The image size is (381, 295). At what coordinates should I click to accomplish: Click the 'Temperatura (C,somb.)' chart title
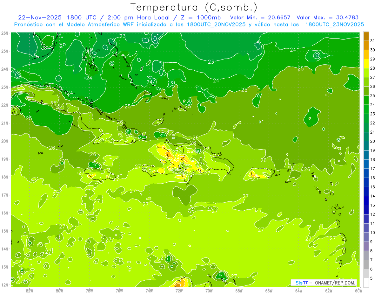(194, 7)
